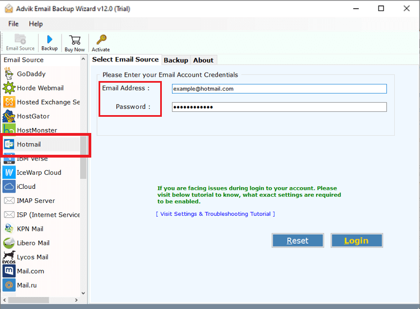
Task: Select IMAP Server in source list
Action: click(36, 201)
